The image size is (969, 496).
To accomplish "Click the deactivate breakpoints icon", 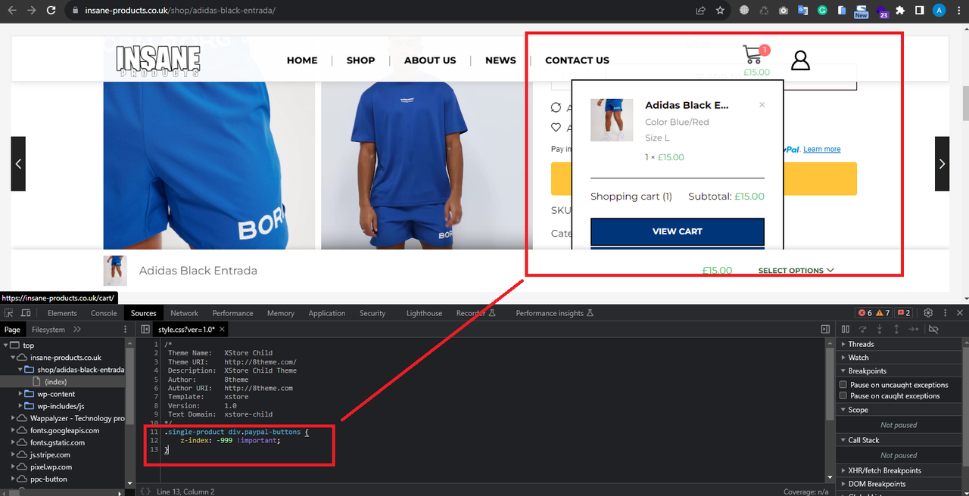I will click(933, 329).
